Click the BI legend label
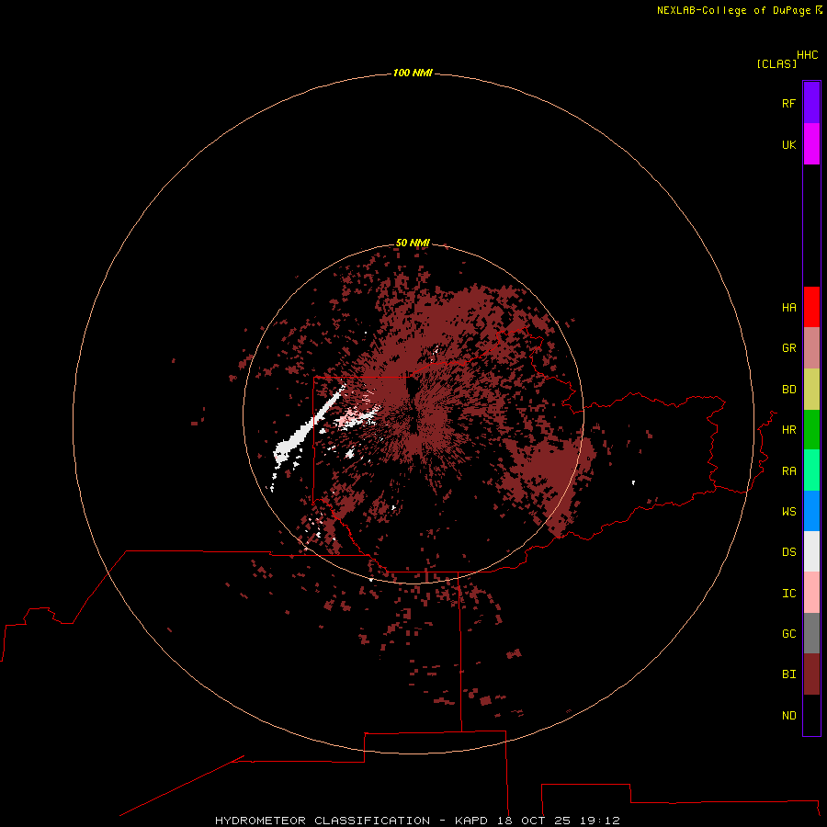 pyautogui.click(x=788, y=674)
